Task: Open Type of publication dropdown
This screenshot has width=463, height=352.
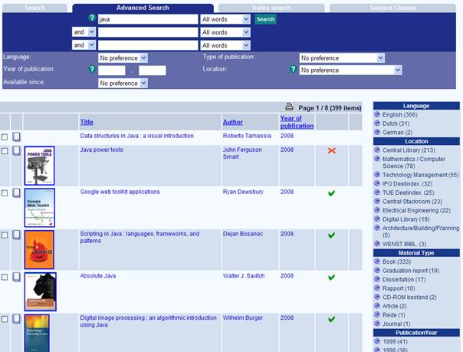Action: (342, 58)
